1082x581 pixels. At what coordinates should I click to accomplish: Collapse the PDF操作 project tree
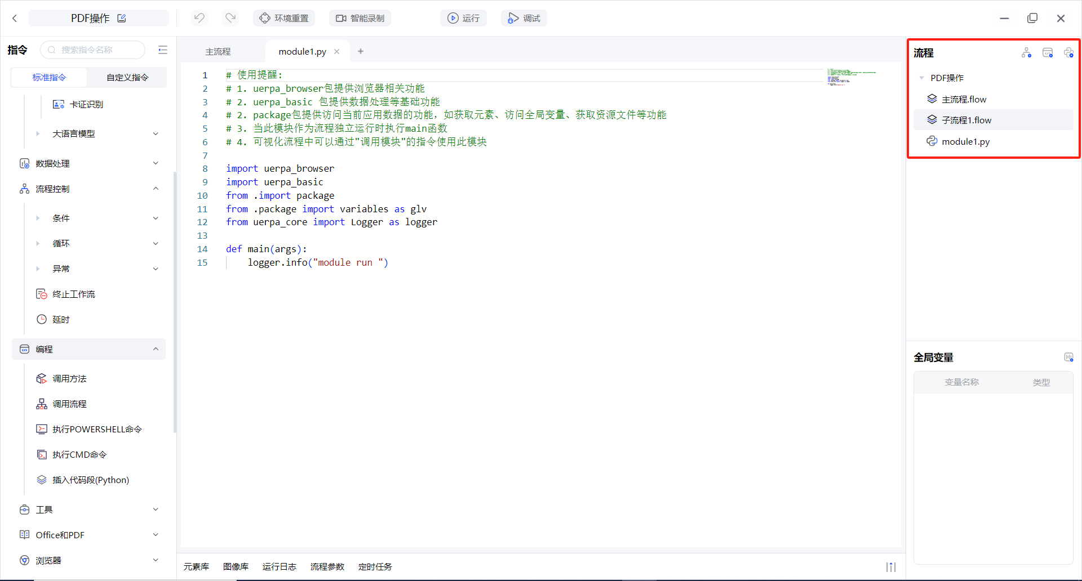(921, 78)
